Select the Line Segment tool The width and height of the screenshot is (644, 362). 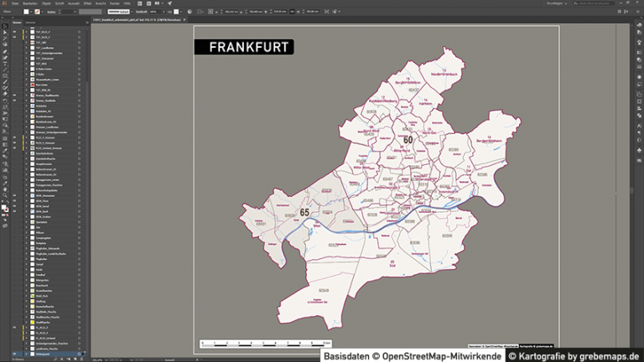(x=5, y=70)
